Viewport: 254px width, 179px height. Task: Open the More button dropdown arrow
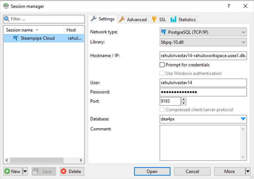[x=248, y=171]
